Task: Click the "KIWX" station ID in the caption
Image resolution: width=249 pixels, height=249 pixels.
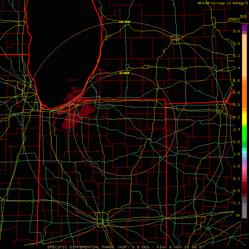Action: [x=162, y=247]
